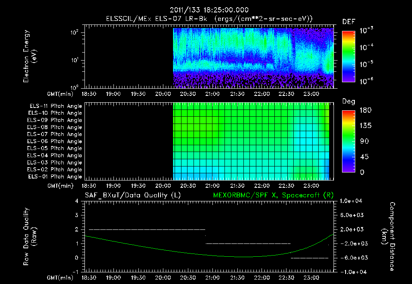
Task: Select the ELS-04 Pitch Angle row label
Action: (x=55, y=155)
